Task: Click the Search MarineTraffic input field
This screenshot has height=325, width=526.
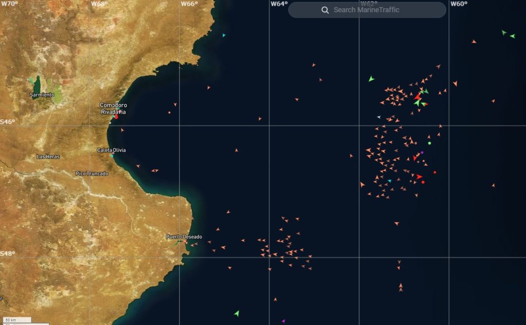Action: coord(375,10)
